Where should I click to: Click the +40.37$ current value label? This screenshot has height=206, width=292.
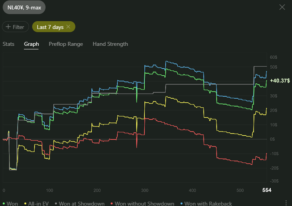tap(280, 81)
